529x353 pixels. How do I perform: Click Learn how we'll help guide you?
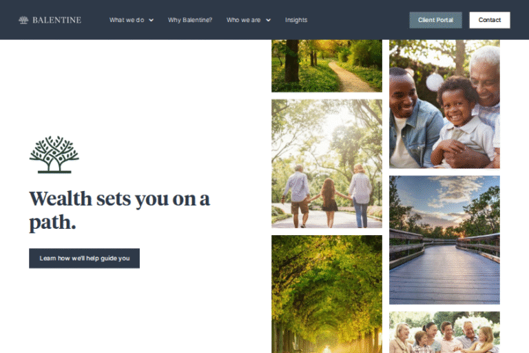tap(84, 259)
